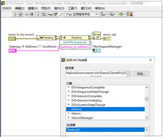Open the 查看(V) menu
Screen dimensions: 163x137
pos(33,8)
